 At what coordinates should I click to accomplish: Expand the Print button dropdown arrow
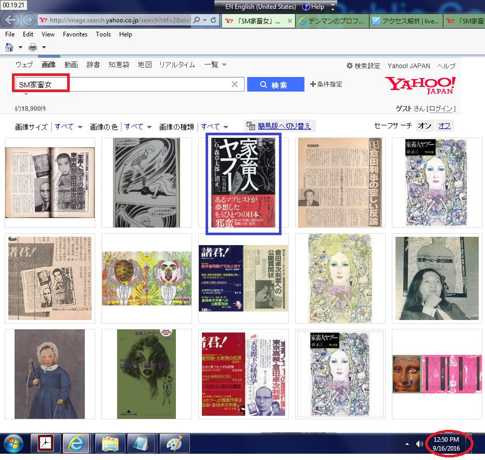pos(44,47)
